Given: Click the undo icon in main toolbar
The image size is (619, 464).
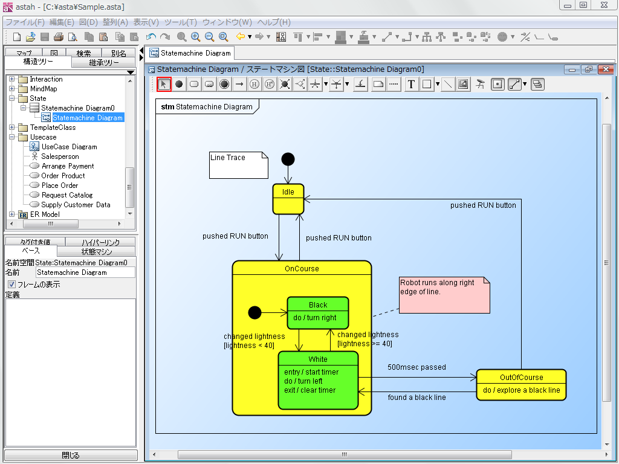Looking at the screenshot, I should coord(151,37).
